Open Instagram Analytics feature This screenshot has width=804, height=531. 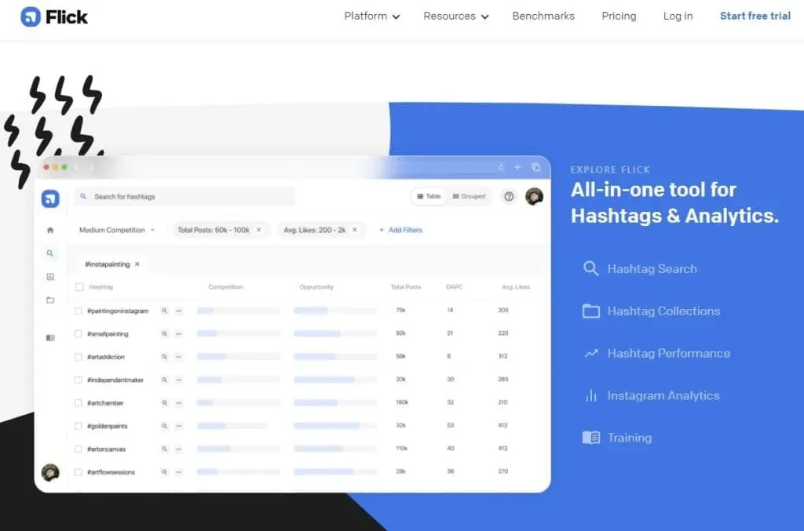point(651,396)
